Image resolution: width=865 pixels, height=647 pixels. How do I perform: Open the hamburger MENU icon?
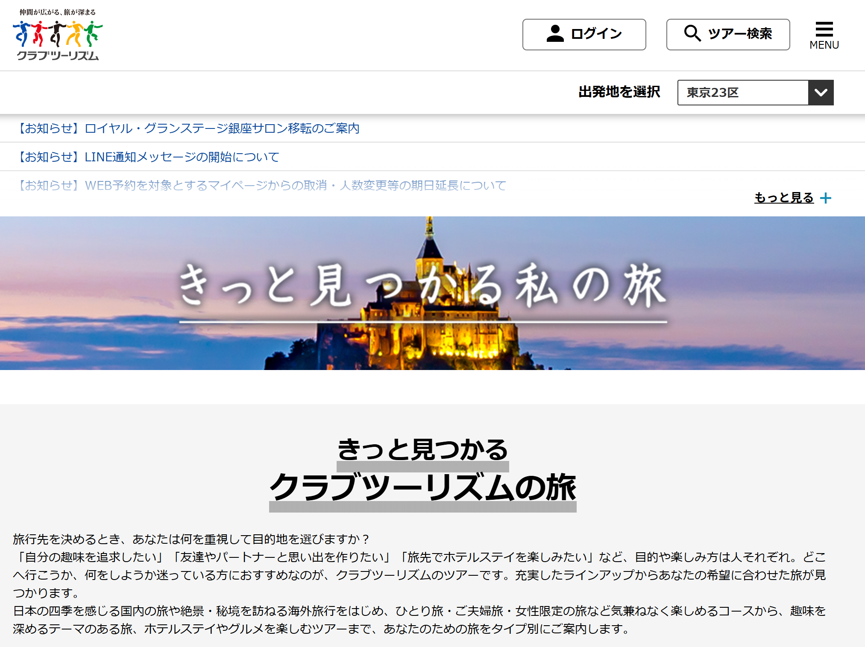pyautogui.click(x=824, y=29)
